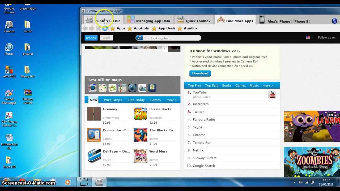
Task: Open the Introduction (2) Word document
Action: (9, 142)
